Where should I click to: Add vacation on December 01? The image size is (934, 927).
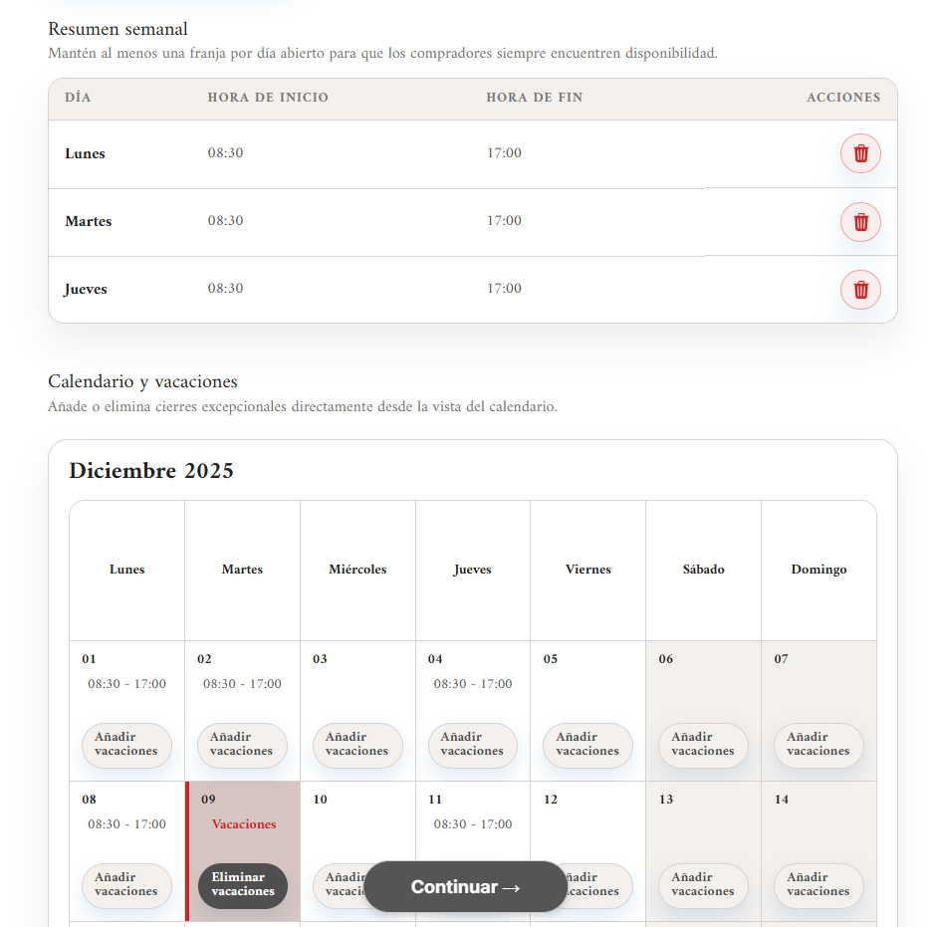pyautogui.click(x=126, y=745)
